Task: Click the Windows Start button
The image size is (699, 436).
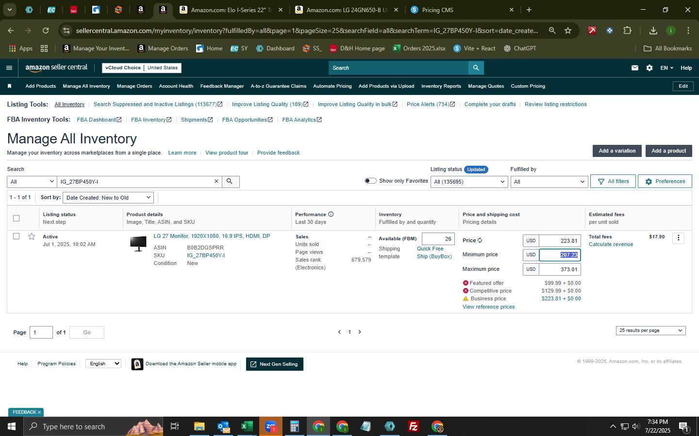Action: pyautogui.click(x=12, y=426)
